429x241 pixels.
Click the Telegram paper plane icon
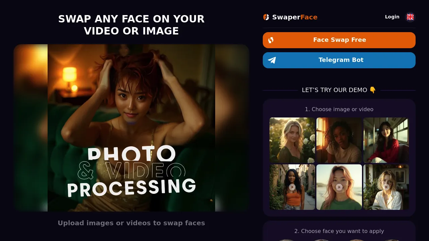272,60
